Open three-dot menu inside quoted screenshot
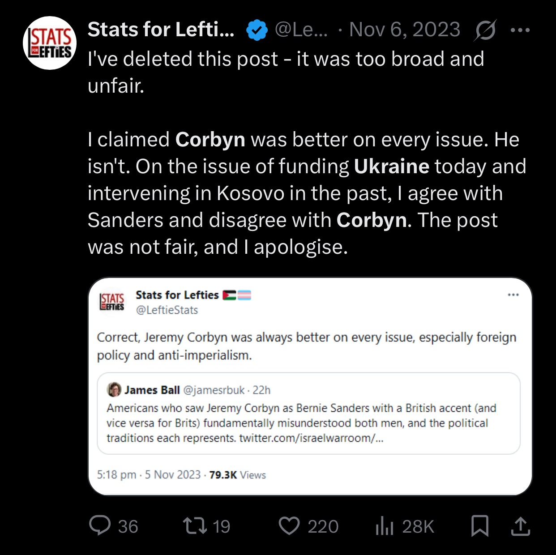 pos(513,295)
